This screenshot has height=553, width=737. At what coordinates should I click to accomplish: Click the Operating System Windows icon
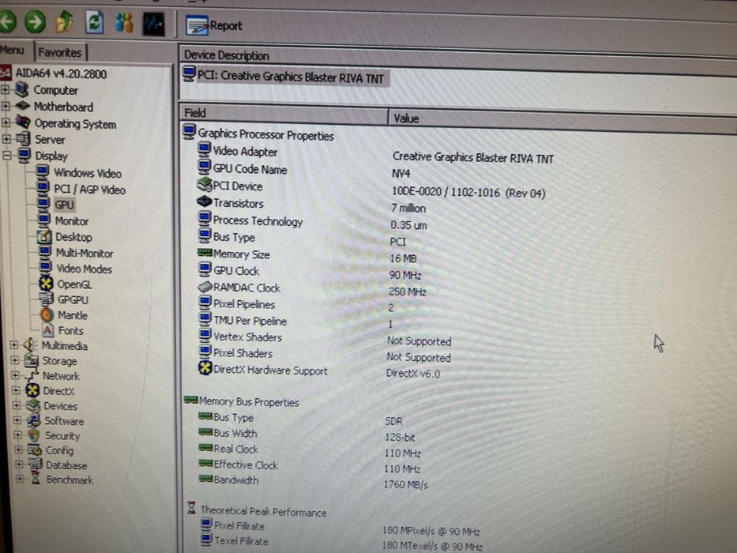point(23,122)
